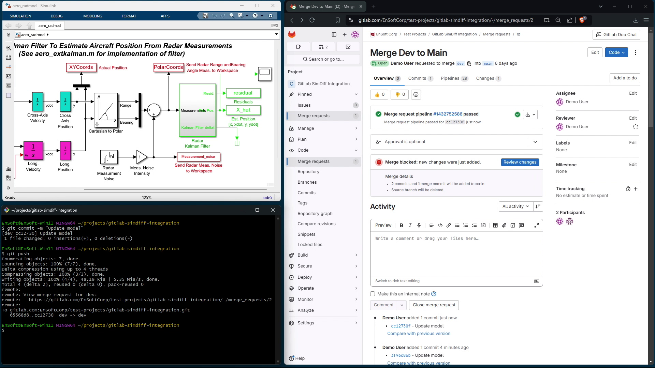This screenshot has width=655, height=368.
Task: Insert code with the </> icon
Action: [440, 225]
